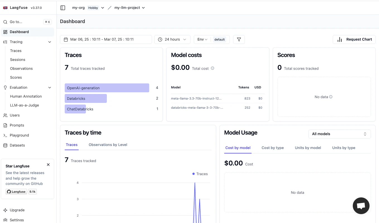Click the OpenAI-generation trace bar

pyautogui.click(x=107, y=88)
